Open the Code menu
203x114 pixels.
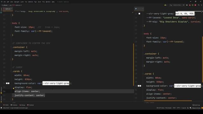coord(22,2)
